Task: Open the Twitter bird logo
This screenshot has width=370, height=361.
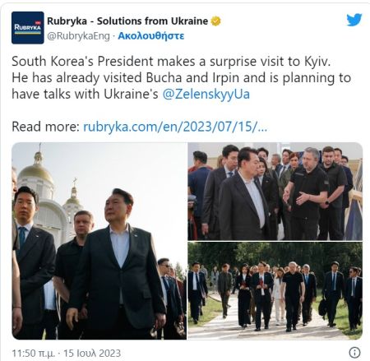Action: (x=354, y=20)
